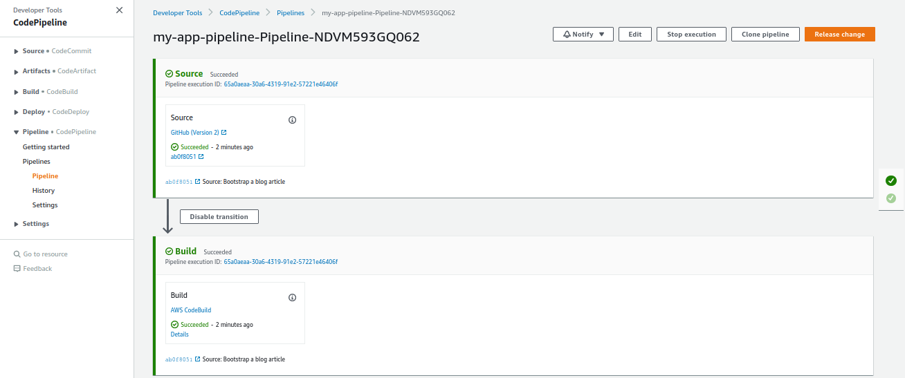The image size is (905, 378).
Task: Open the Notify dropdown
Action: point(583,35)
